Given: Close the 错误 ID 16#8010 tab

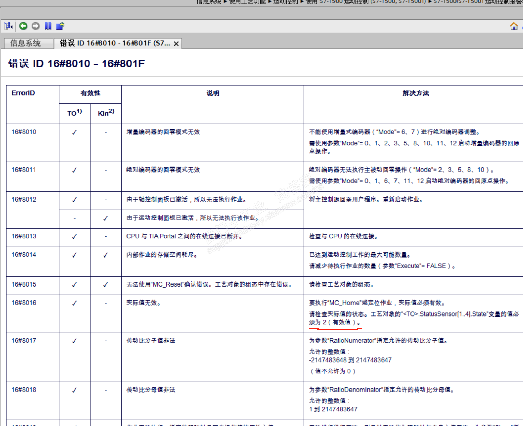Looking at the screenshot, I should point(176,44).
